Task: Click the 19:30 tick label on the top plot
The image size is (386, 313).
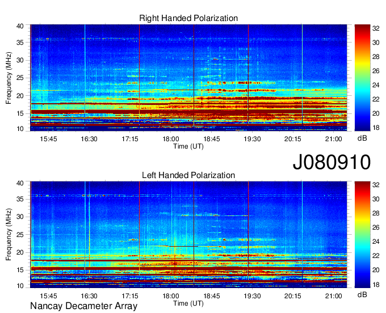Action: tap(252, 139)
